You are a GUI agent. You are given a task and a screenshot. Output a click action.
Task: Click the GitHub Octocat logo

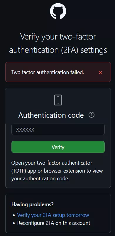(x=58, y=11)
